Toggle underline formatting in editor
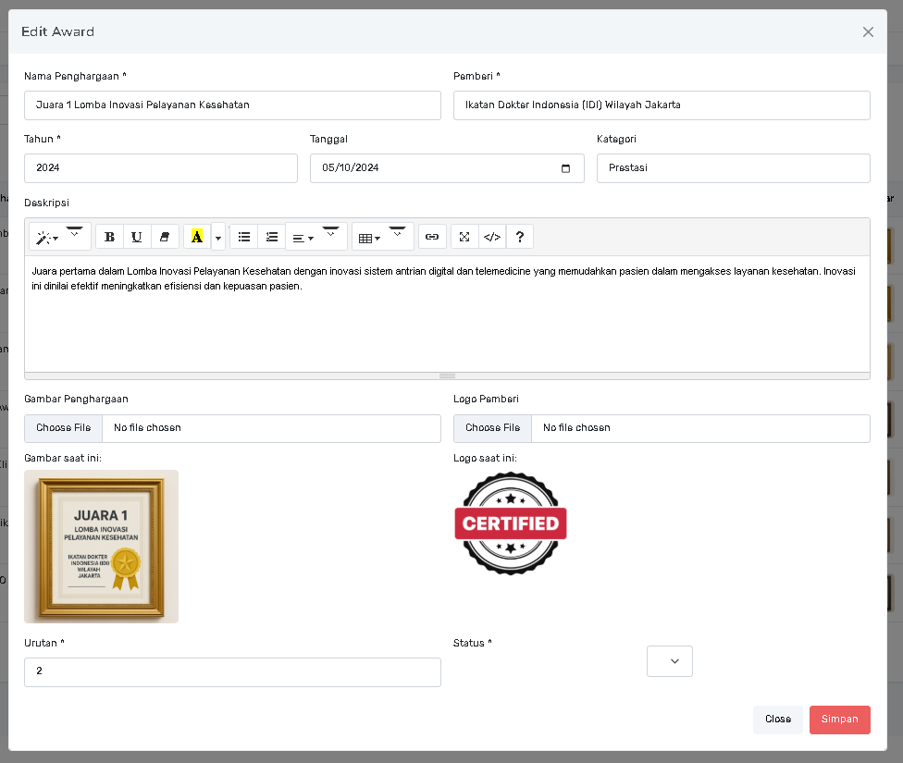 pyautogui.click(x=137, y=237)
